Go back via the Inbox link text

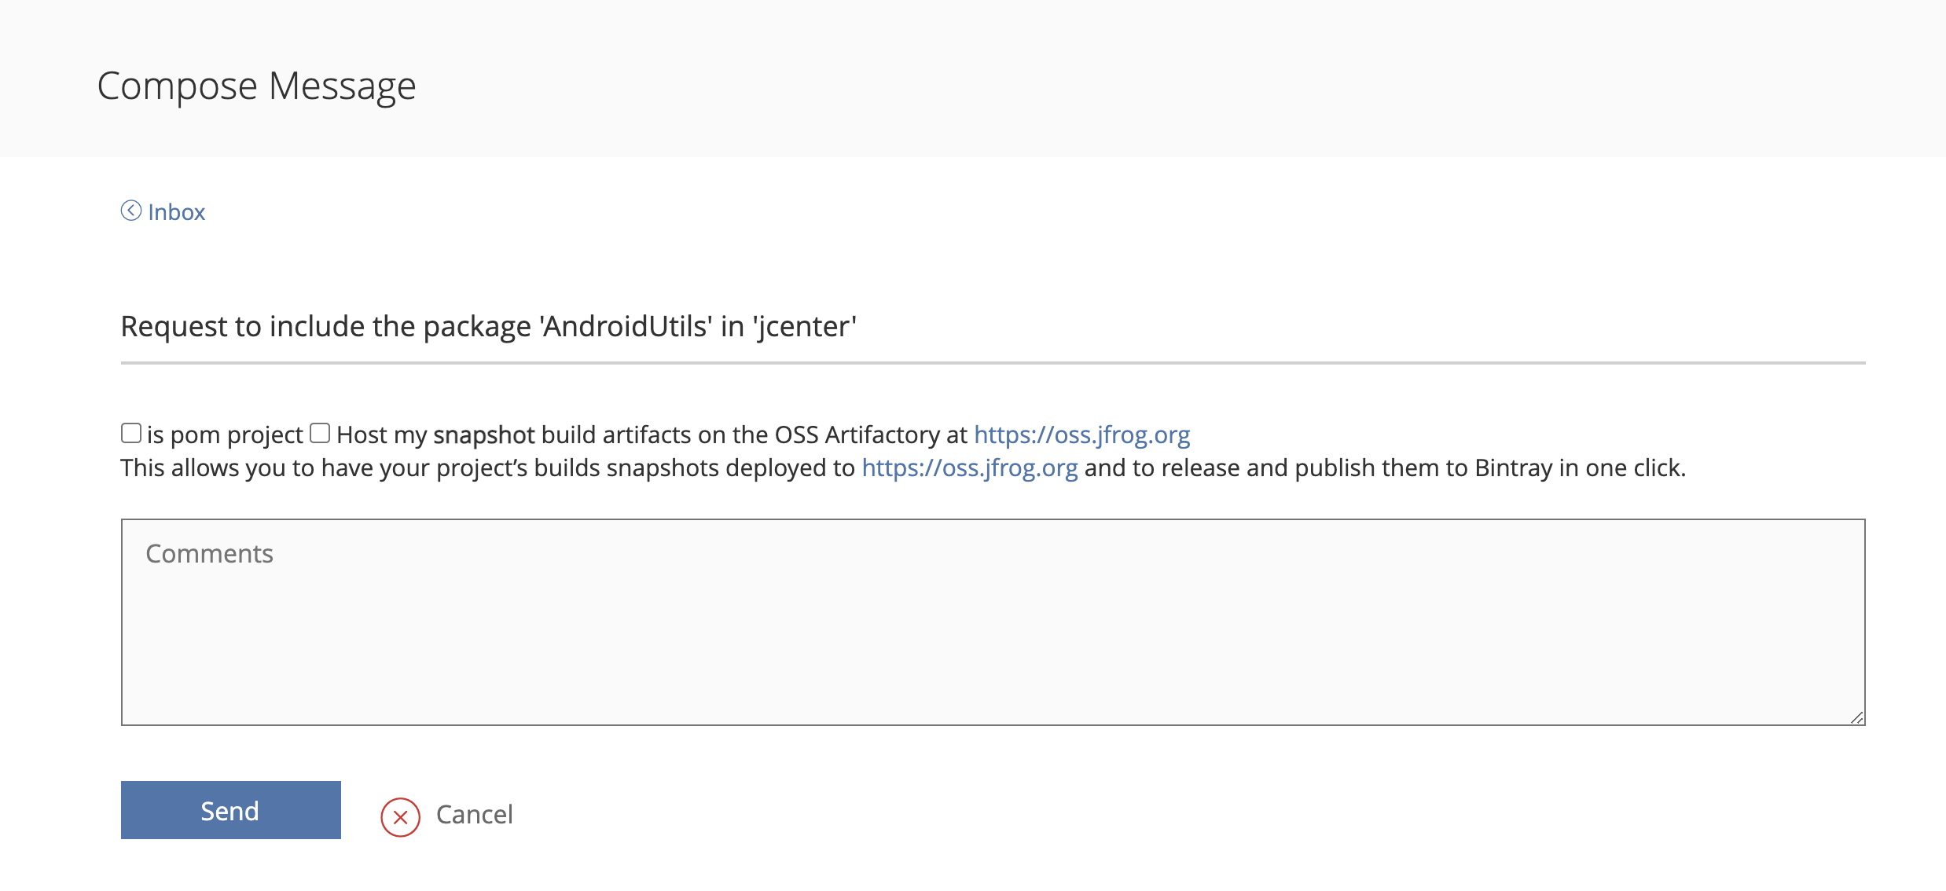[176, 212]
